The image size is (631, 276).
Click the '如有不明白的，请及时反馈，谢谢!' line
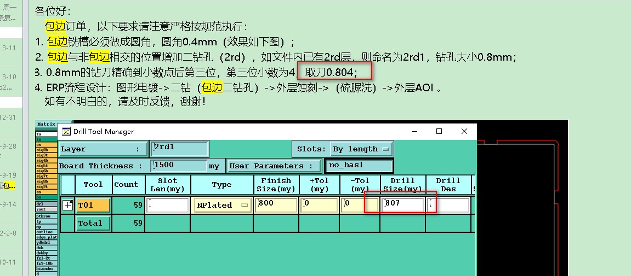click(x=125, y=101)
